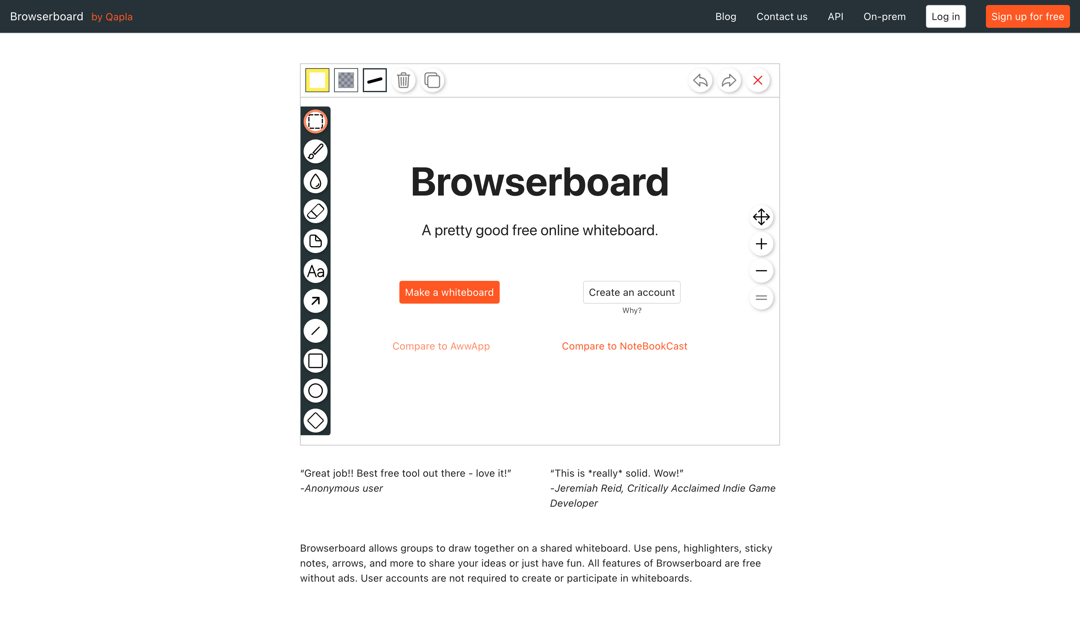Screen dimensions: 1080x621
Task: Select the dashed-rectangle selection tool
Action: 315,122
